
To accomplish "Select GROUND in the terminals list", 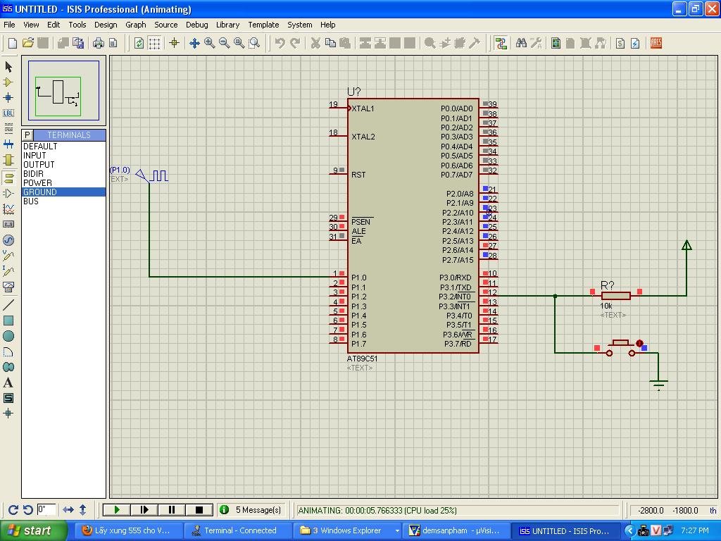I will coord(63,192).
